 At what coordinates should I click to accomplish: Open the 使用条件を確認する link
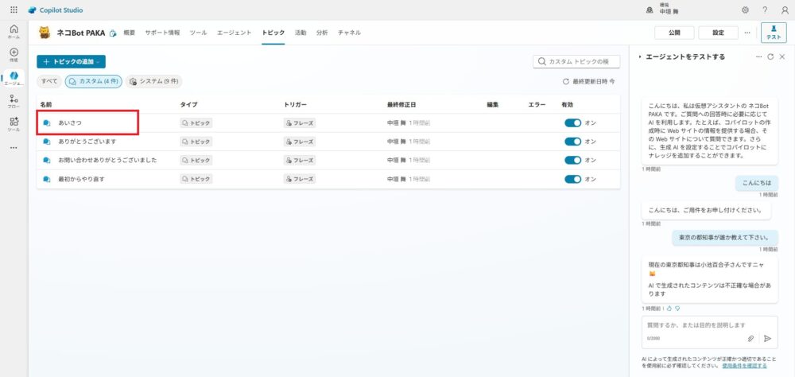744,365
